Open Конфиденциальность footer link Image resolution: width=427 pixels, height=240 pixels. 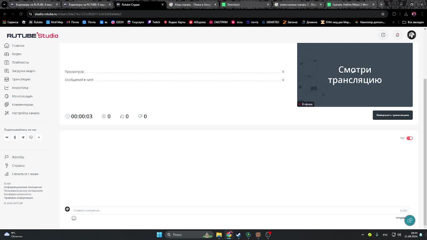point(18,194)
